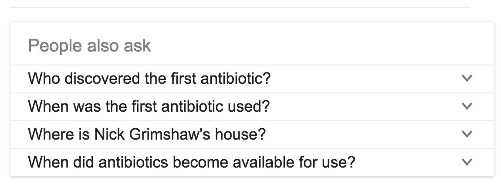
Task: Open question text "When did antibiotics become available for use?"
Action: 191,163
